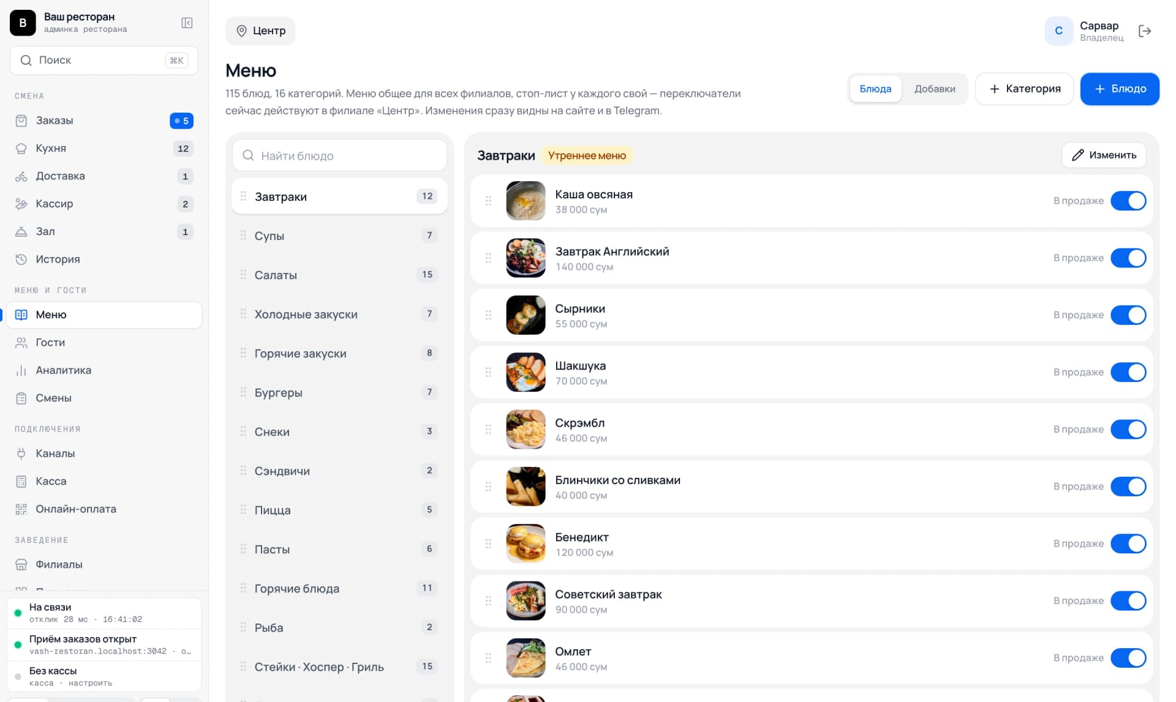Click Изменить for the Завтраки category
The width and height of the screenshot is (1176, 702).
pos(1104,155)
